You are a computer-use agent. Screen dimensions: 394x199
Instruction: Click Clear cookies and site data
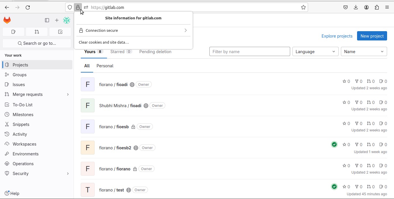tap(104, 42)
